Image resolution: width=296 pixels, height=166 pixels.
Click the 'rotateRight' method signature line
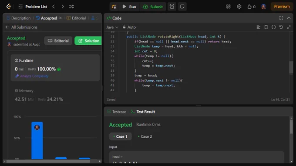(x=176, y=37)
